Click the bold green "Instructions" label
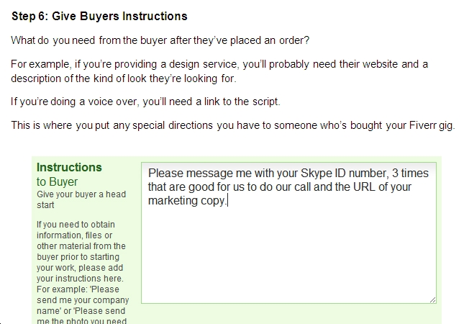469x324 pixels. tap(69, 167)
